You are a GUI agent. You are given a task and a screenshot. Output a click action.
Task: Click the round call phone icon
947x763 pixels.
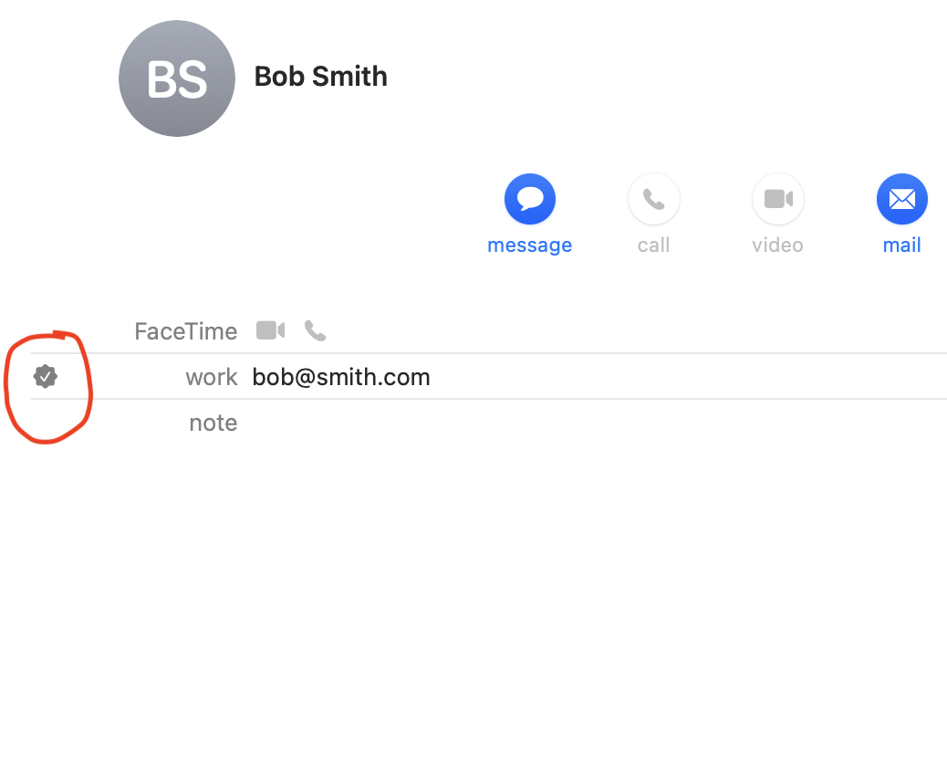tap(653, 199)
